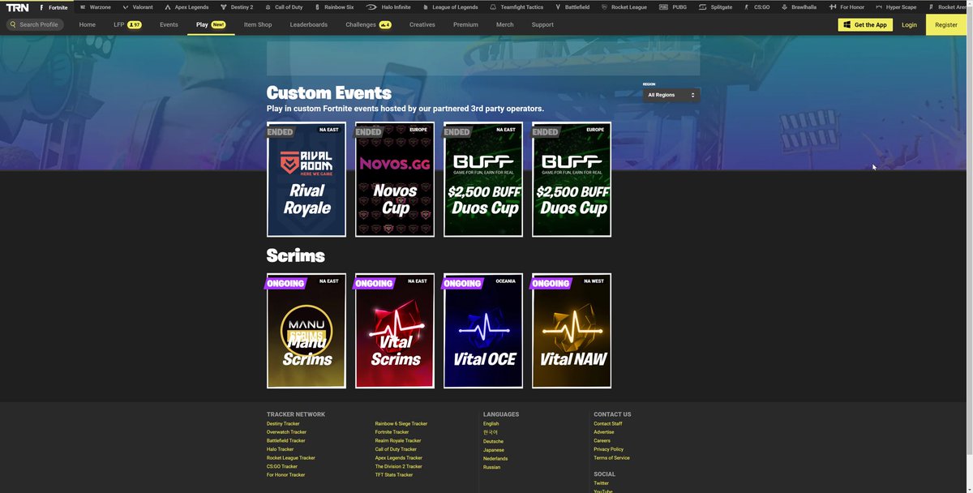Open the Rival Royale event card
The image size is (973, 493).
click(x=306, y=179)
